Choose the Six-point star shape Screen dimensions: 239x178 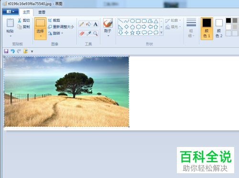tap(138, 32)
